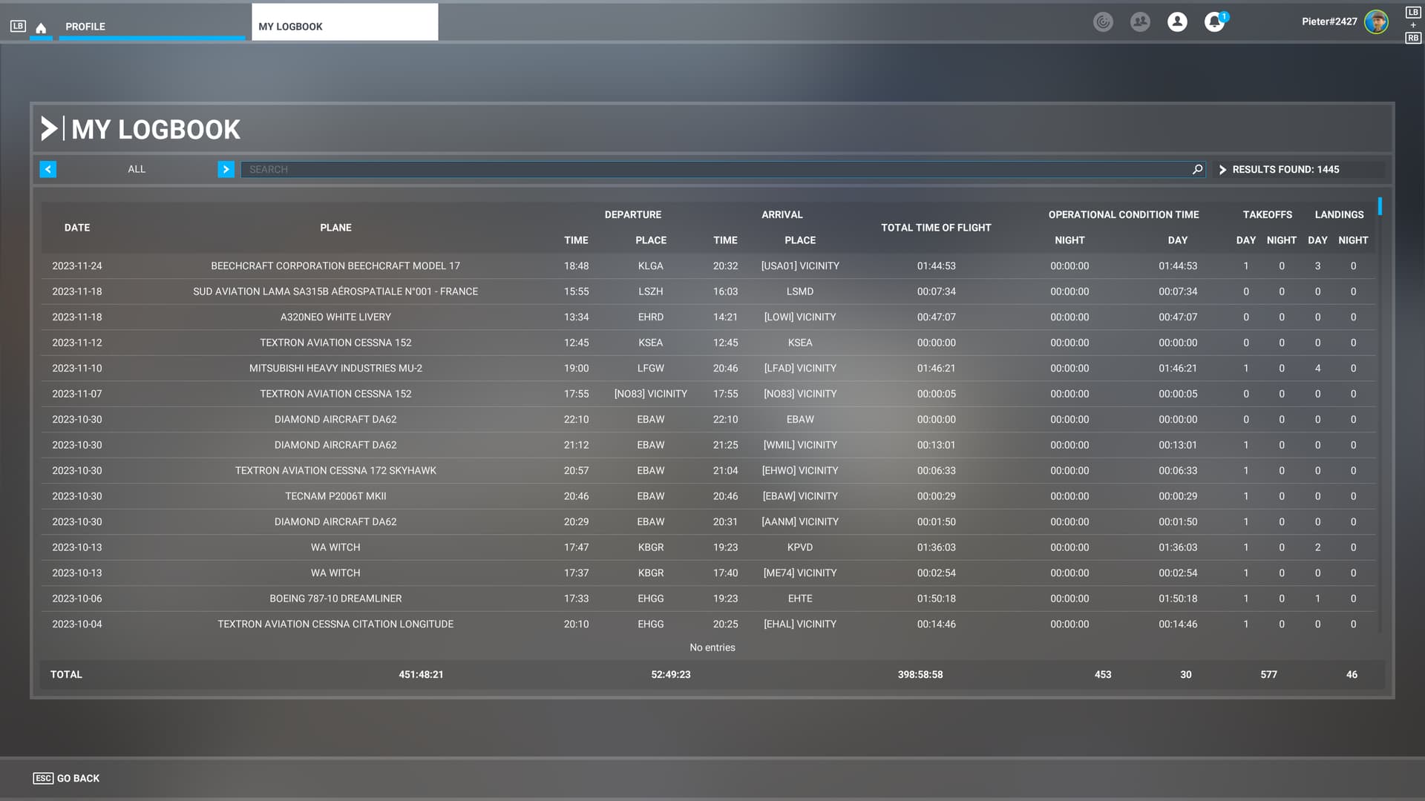Select the MY LOGBOOK tab
The image size is (1425, 801).
[289, 26]
